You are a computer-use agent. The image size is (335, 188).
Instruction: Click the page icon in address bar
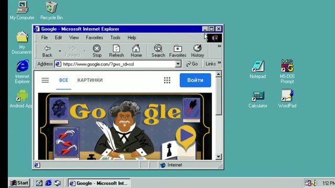(58, 64)
